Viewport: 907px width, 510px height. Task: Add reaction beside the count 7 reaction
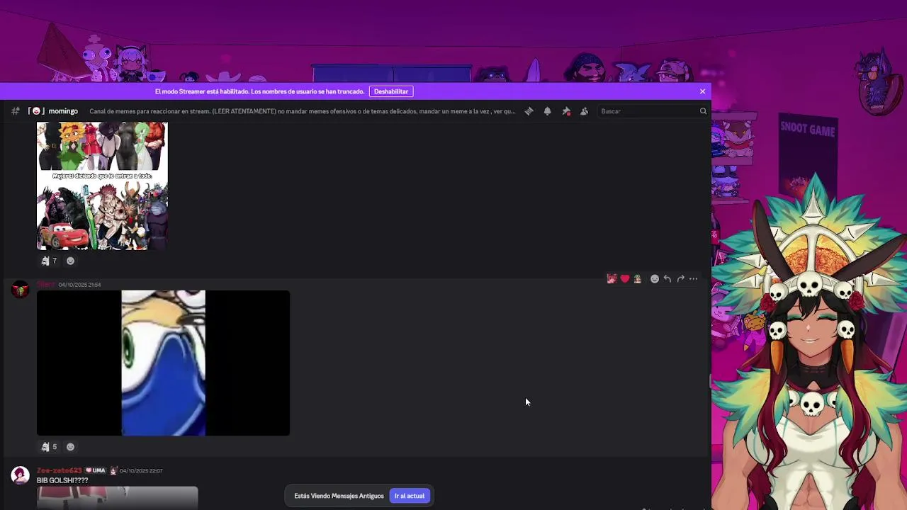pyautogui.click(x=70, y=261)
